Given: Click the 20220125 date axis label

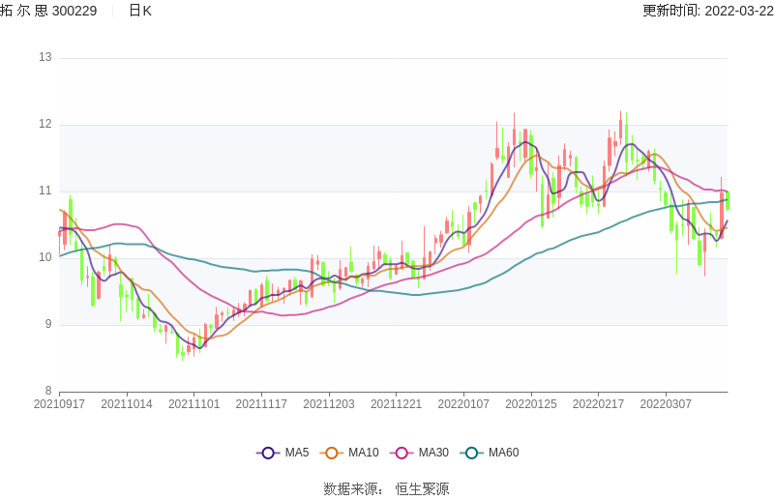Looking at the screenshot, I should (x=530, y=403).
